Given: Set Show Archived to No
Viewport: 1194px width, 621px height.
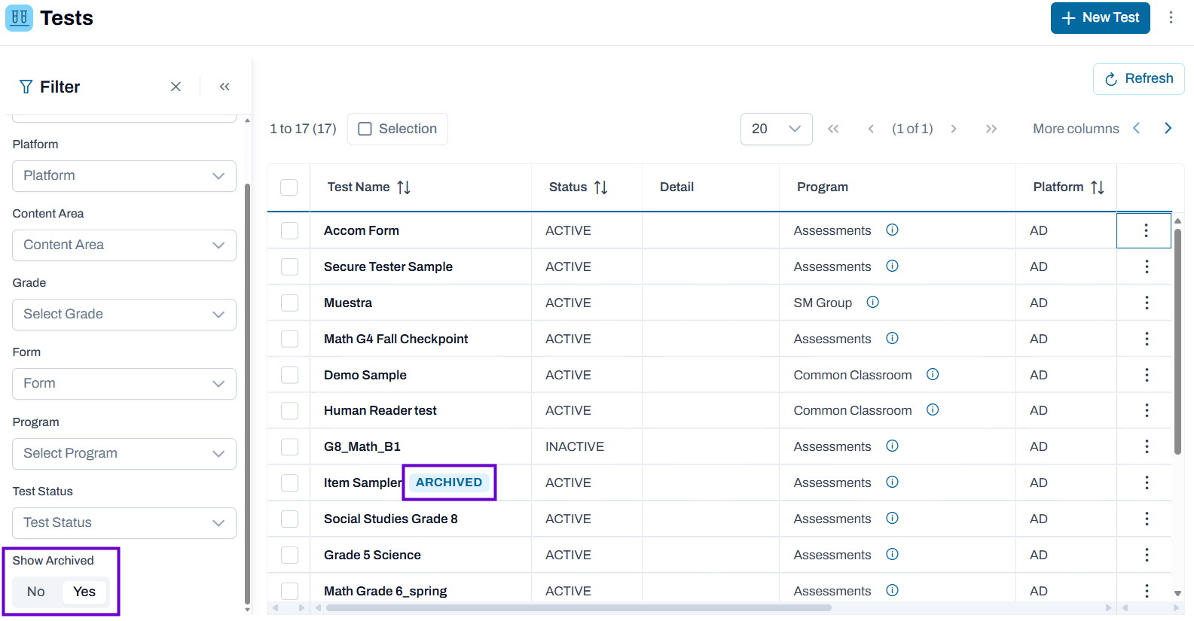Looking at the screenshot, I should point(36,592).
